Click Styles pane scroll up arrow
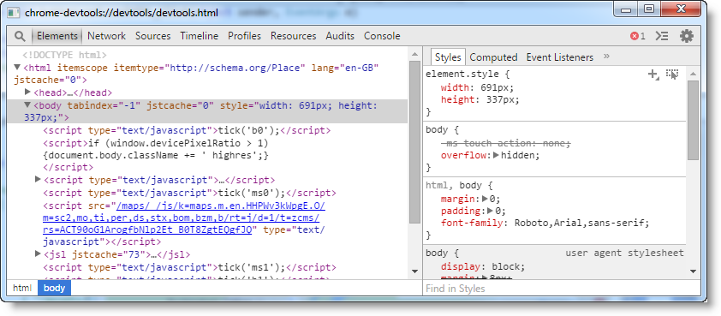The image size is (721, 316). tap(693, 74)
